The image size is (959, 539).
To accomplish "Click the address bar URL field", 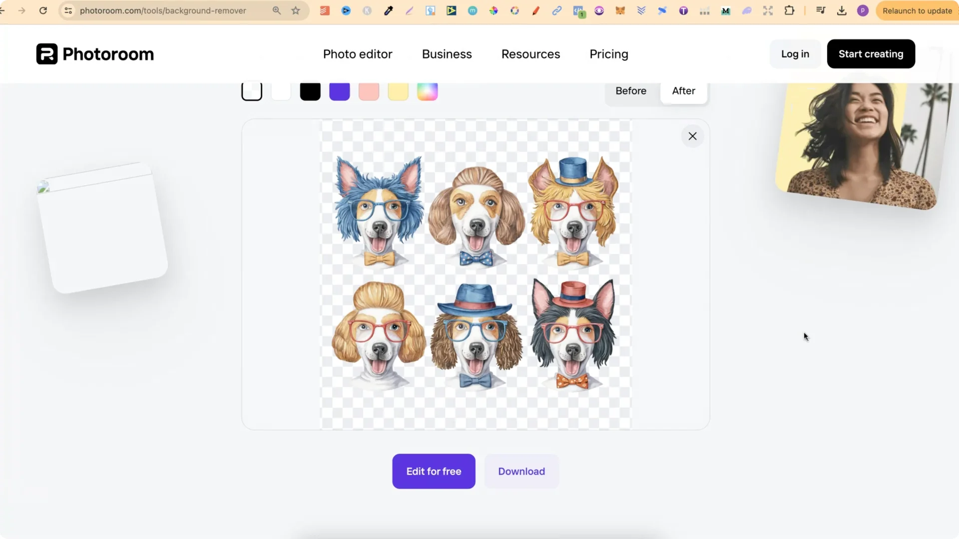I will coord(163,10).
